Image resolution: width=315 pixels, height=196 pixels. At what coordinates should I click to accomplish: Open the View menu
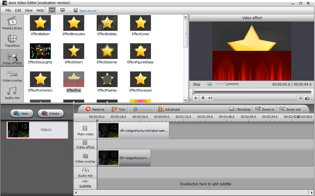28,10
